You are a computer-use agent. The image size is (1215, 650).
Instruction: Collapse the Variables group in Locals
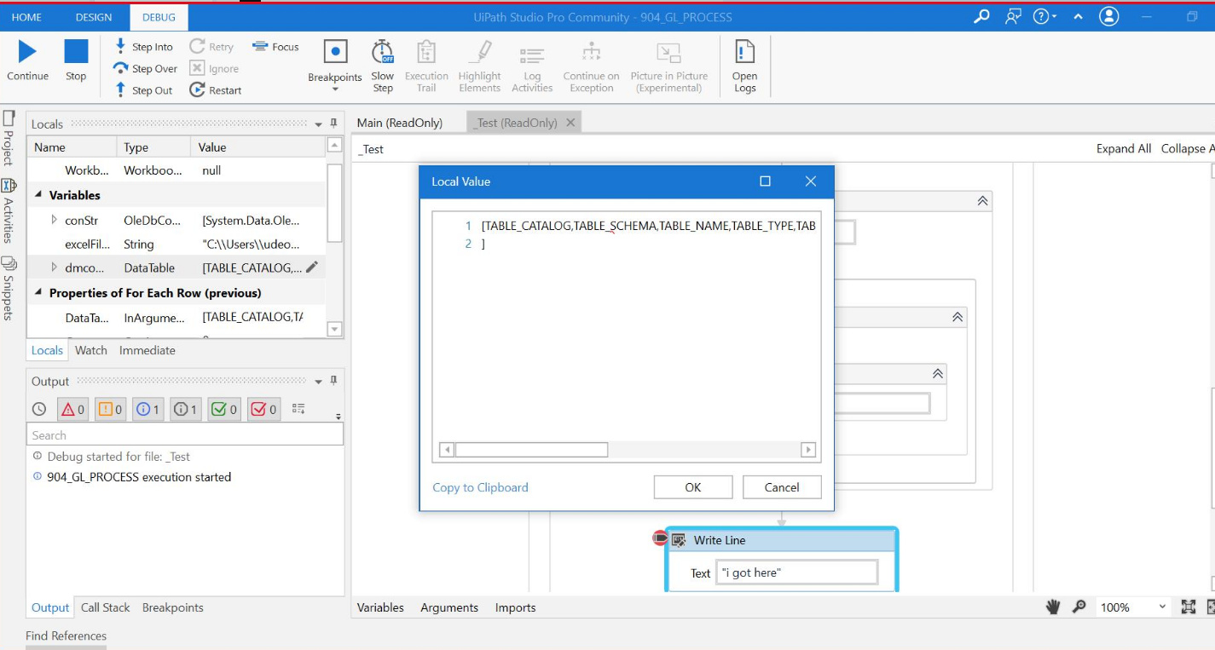(39, 195)
